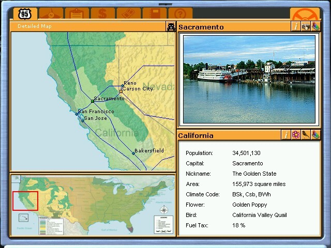The width and height of the screenshot is (331, 248).
Task: View Sacramento photo with camera icon
Action: 306,26
